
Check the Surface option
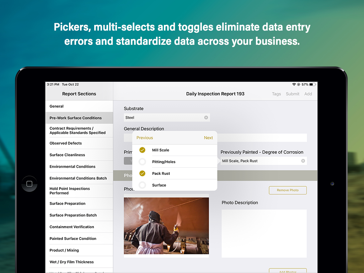coord(142,185)
